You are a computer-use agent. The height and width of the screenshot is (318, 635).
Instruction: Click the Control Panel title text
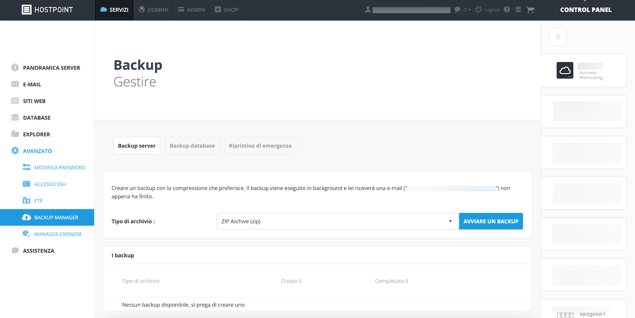tap(586, 10)
